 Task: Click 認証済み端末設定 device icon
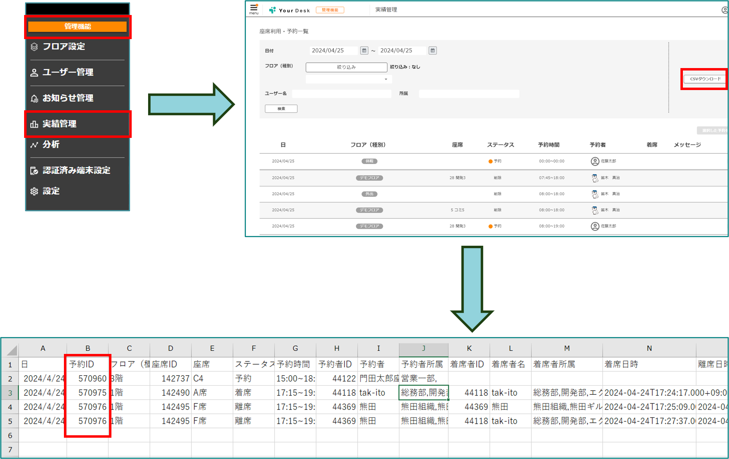pos(34,171)
